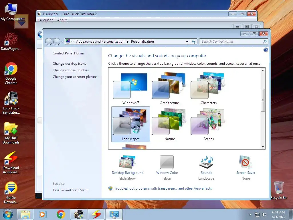Open Window Color Slate settings

pyautogui.click(x=167, y=168)
